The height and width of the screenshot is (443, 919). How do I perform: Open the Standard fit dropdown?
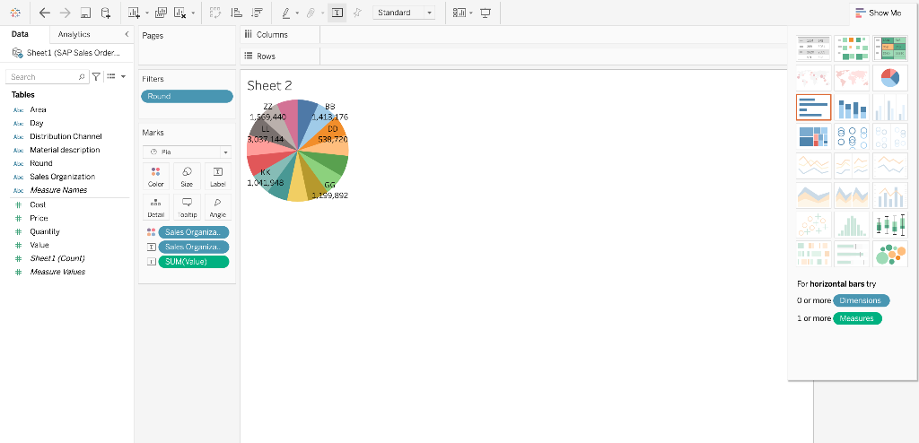(404, 13)
